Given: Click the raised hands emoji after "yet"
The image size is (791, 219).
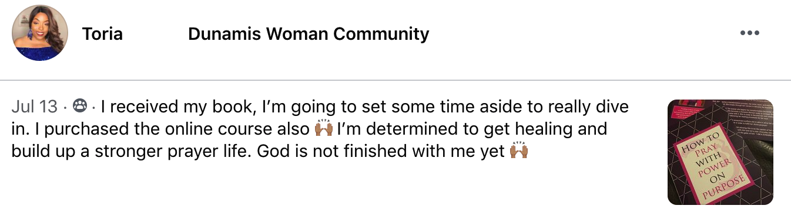Looking at the screenshot, I should coord(519,150).
